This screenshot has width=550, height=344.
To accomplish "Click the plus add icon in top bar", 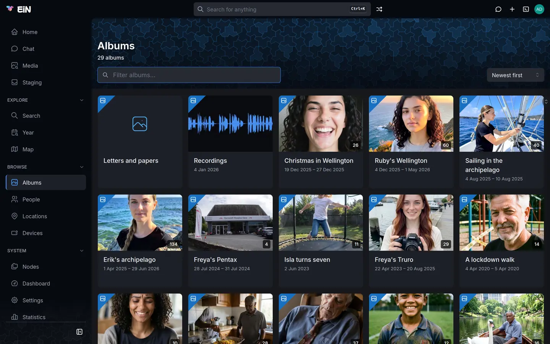I will click(512, 9).
